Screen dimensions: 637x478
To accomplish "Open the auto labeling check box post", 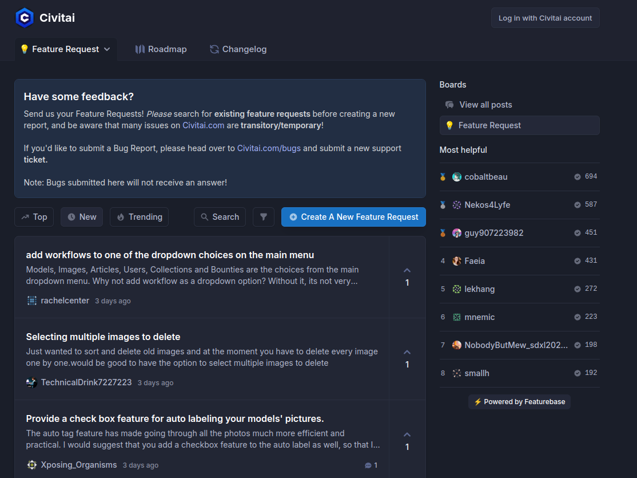I will pyautogui.click(x=174, y=418).
